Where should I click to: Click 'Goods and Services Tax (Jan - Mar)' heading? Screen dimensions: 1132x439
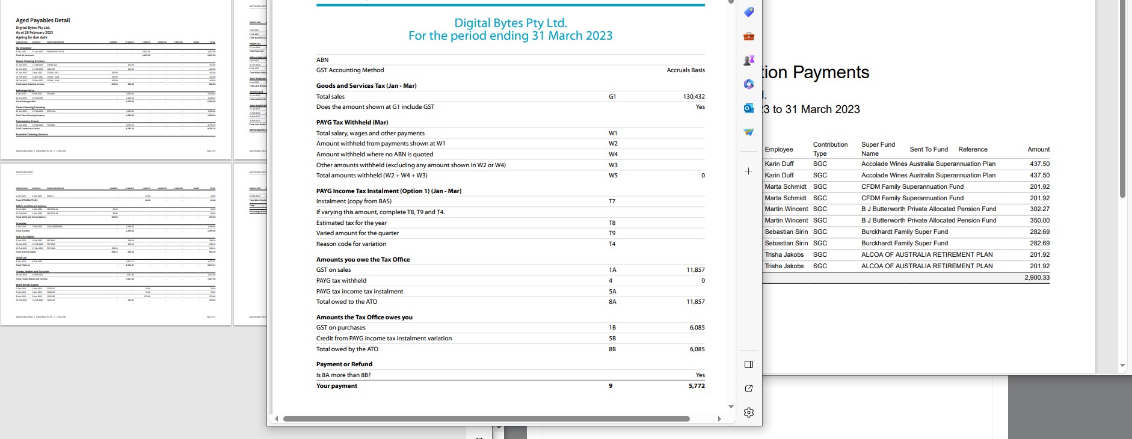click(366, 86)
